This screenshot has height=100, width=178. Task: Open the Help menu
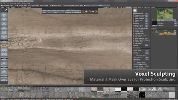pyautogui.click(x=29, y=3)
